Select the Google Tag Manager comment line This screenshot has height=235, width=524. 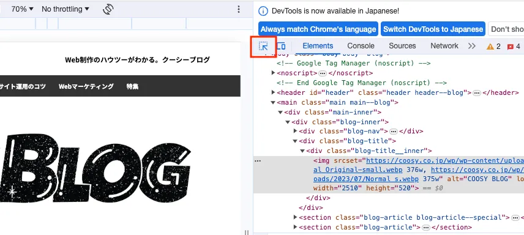coord(354,64)
